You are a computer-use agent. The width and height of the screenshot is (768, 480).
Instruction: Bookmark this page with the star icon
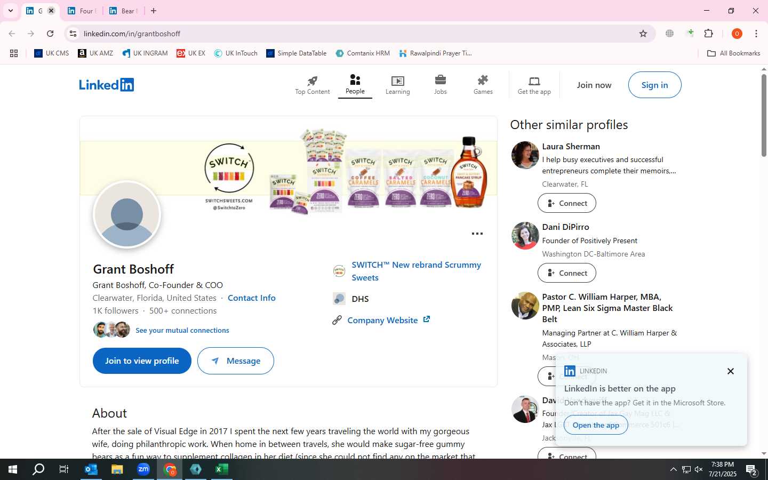[x=643, y=34]
